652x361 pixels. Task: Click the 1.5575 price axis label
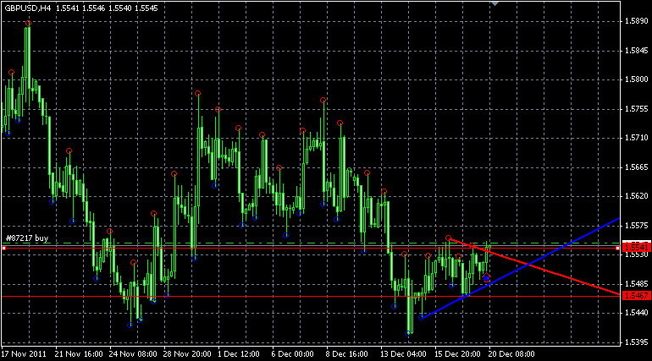pyautogui.click(x=636, y=226)
